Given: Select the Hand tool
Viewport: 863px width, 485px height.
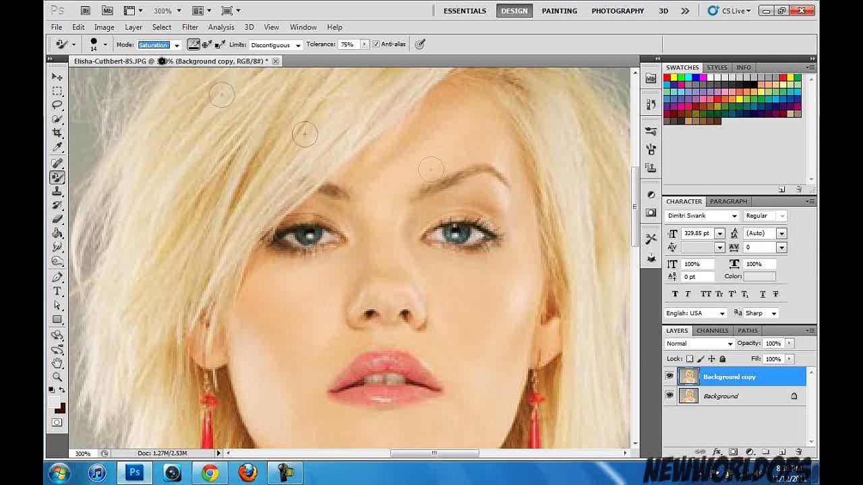Looking at the screenshot, I should click(57, 363).
